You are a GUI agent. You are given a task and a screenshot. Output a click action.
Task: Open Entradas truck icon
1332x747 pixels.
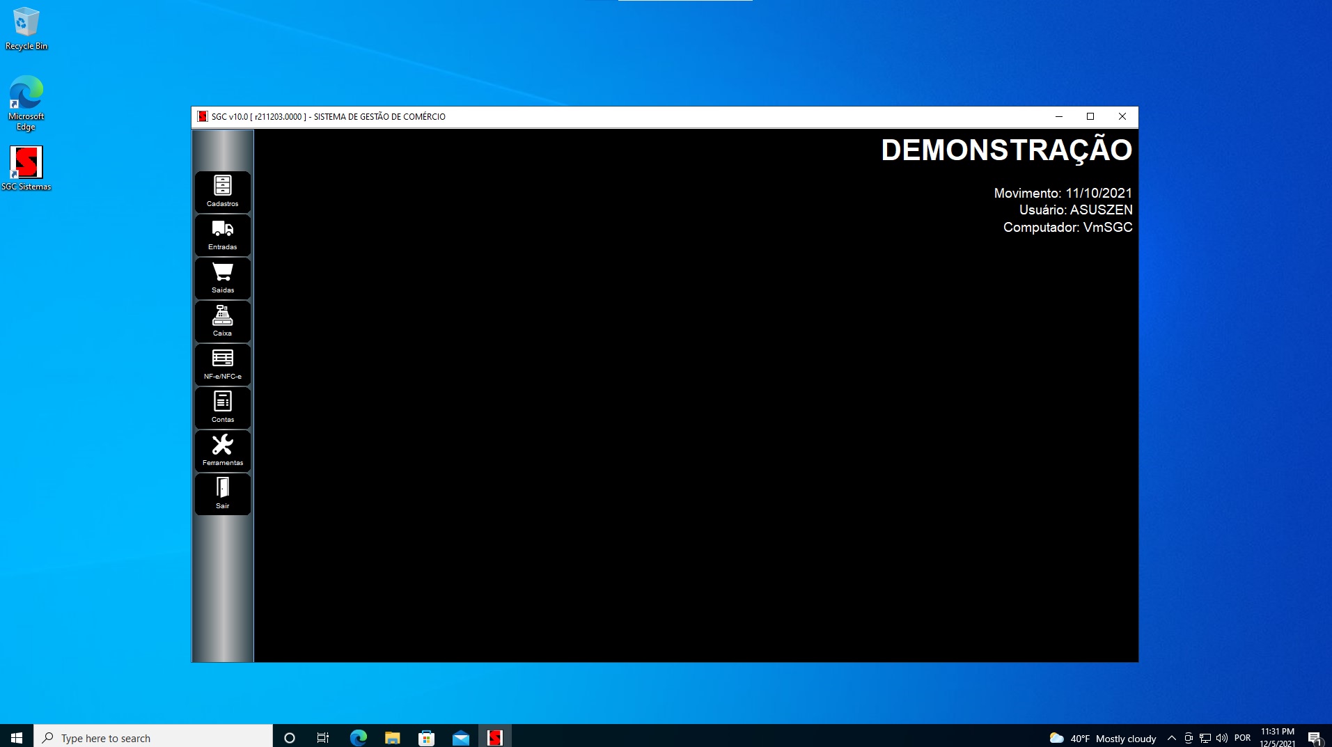click(222, 235)
